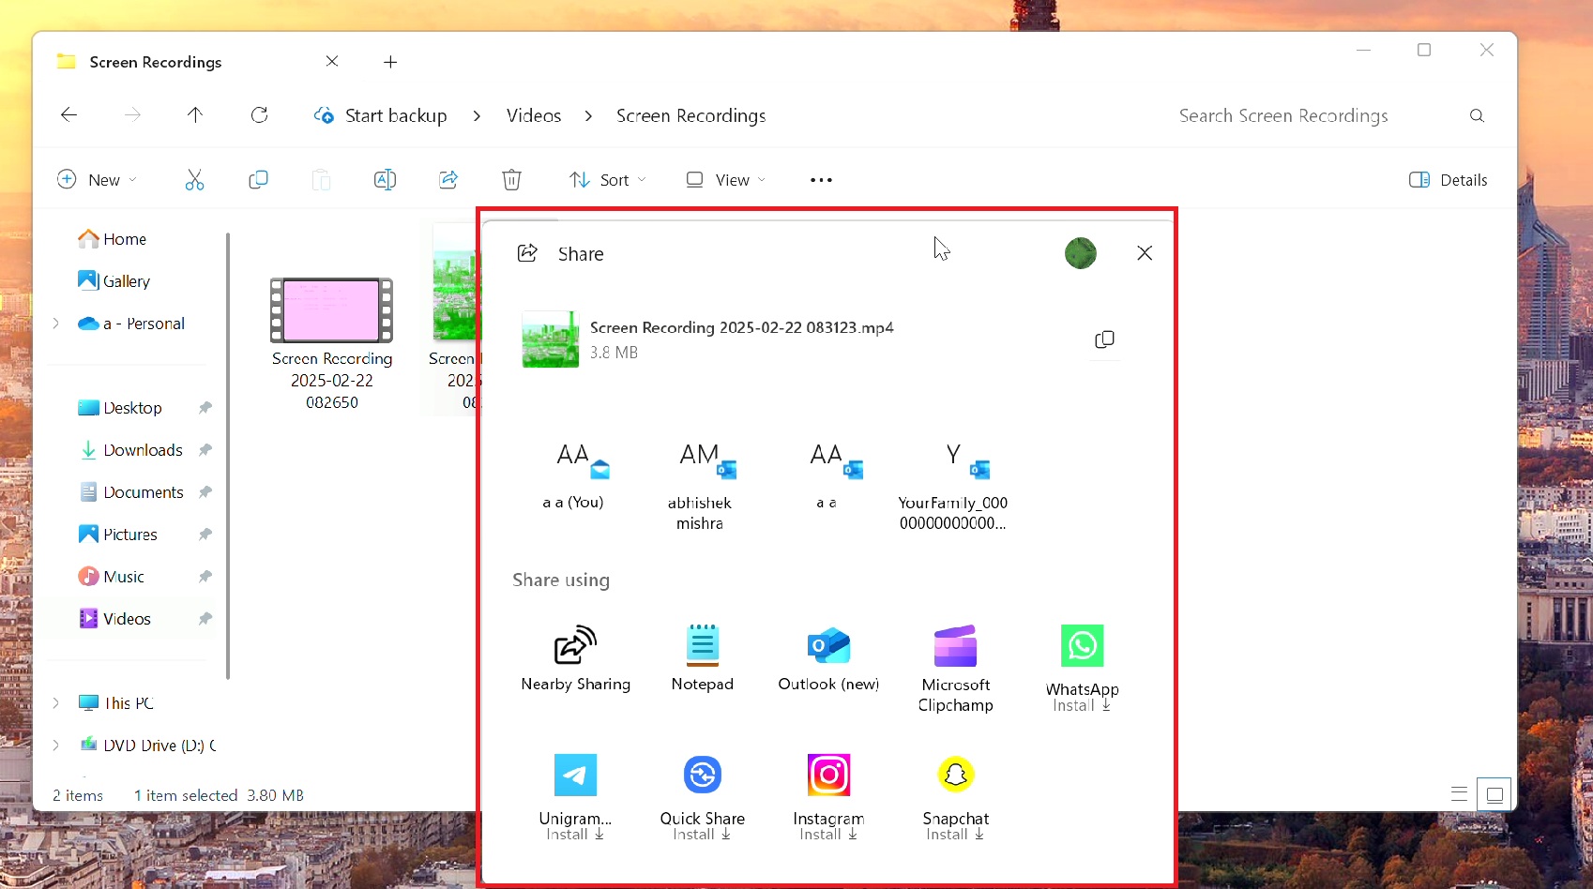Expand the This PC tree entry
This screenshot has height=889, width=1593.
pos(56,702)
